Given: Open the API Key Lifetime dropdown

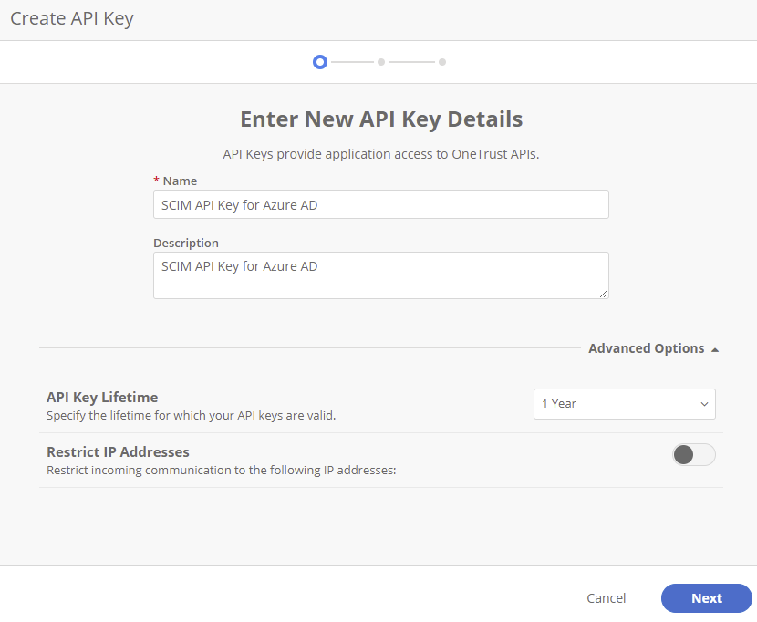Looking at the screenshot, I should click(624, 404).
